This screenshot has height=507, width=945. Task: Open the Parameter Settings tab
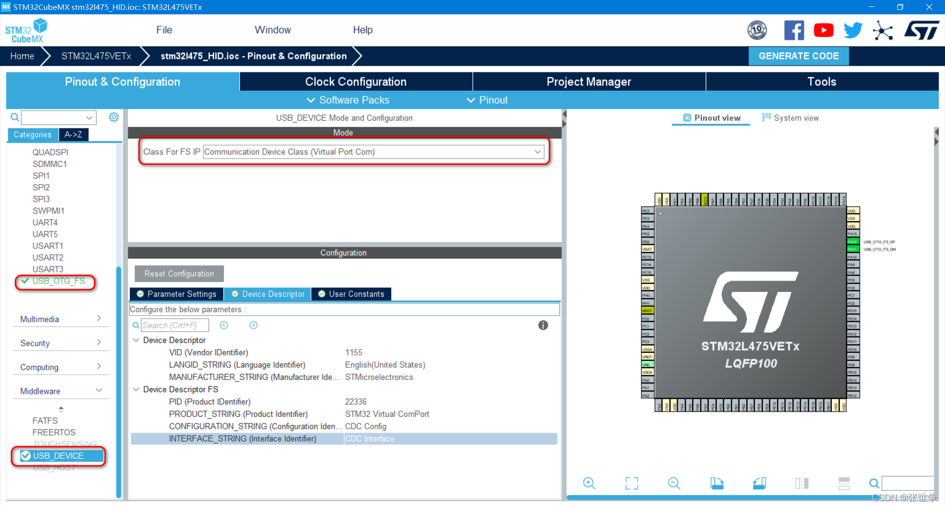coord(177,294)
